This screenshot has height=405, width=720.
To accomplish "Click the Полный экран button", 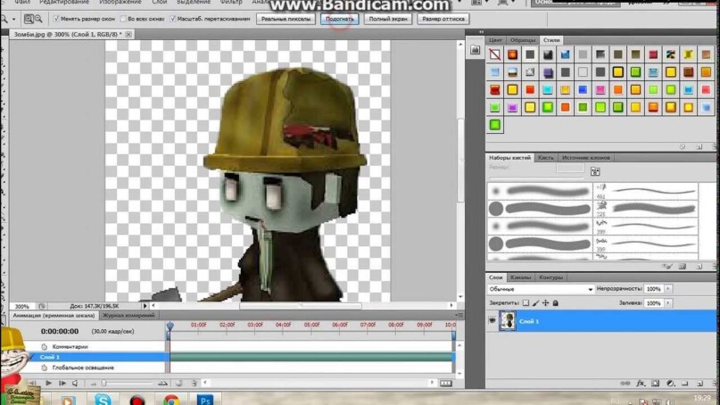I will 388,20.
